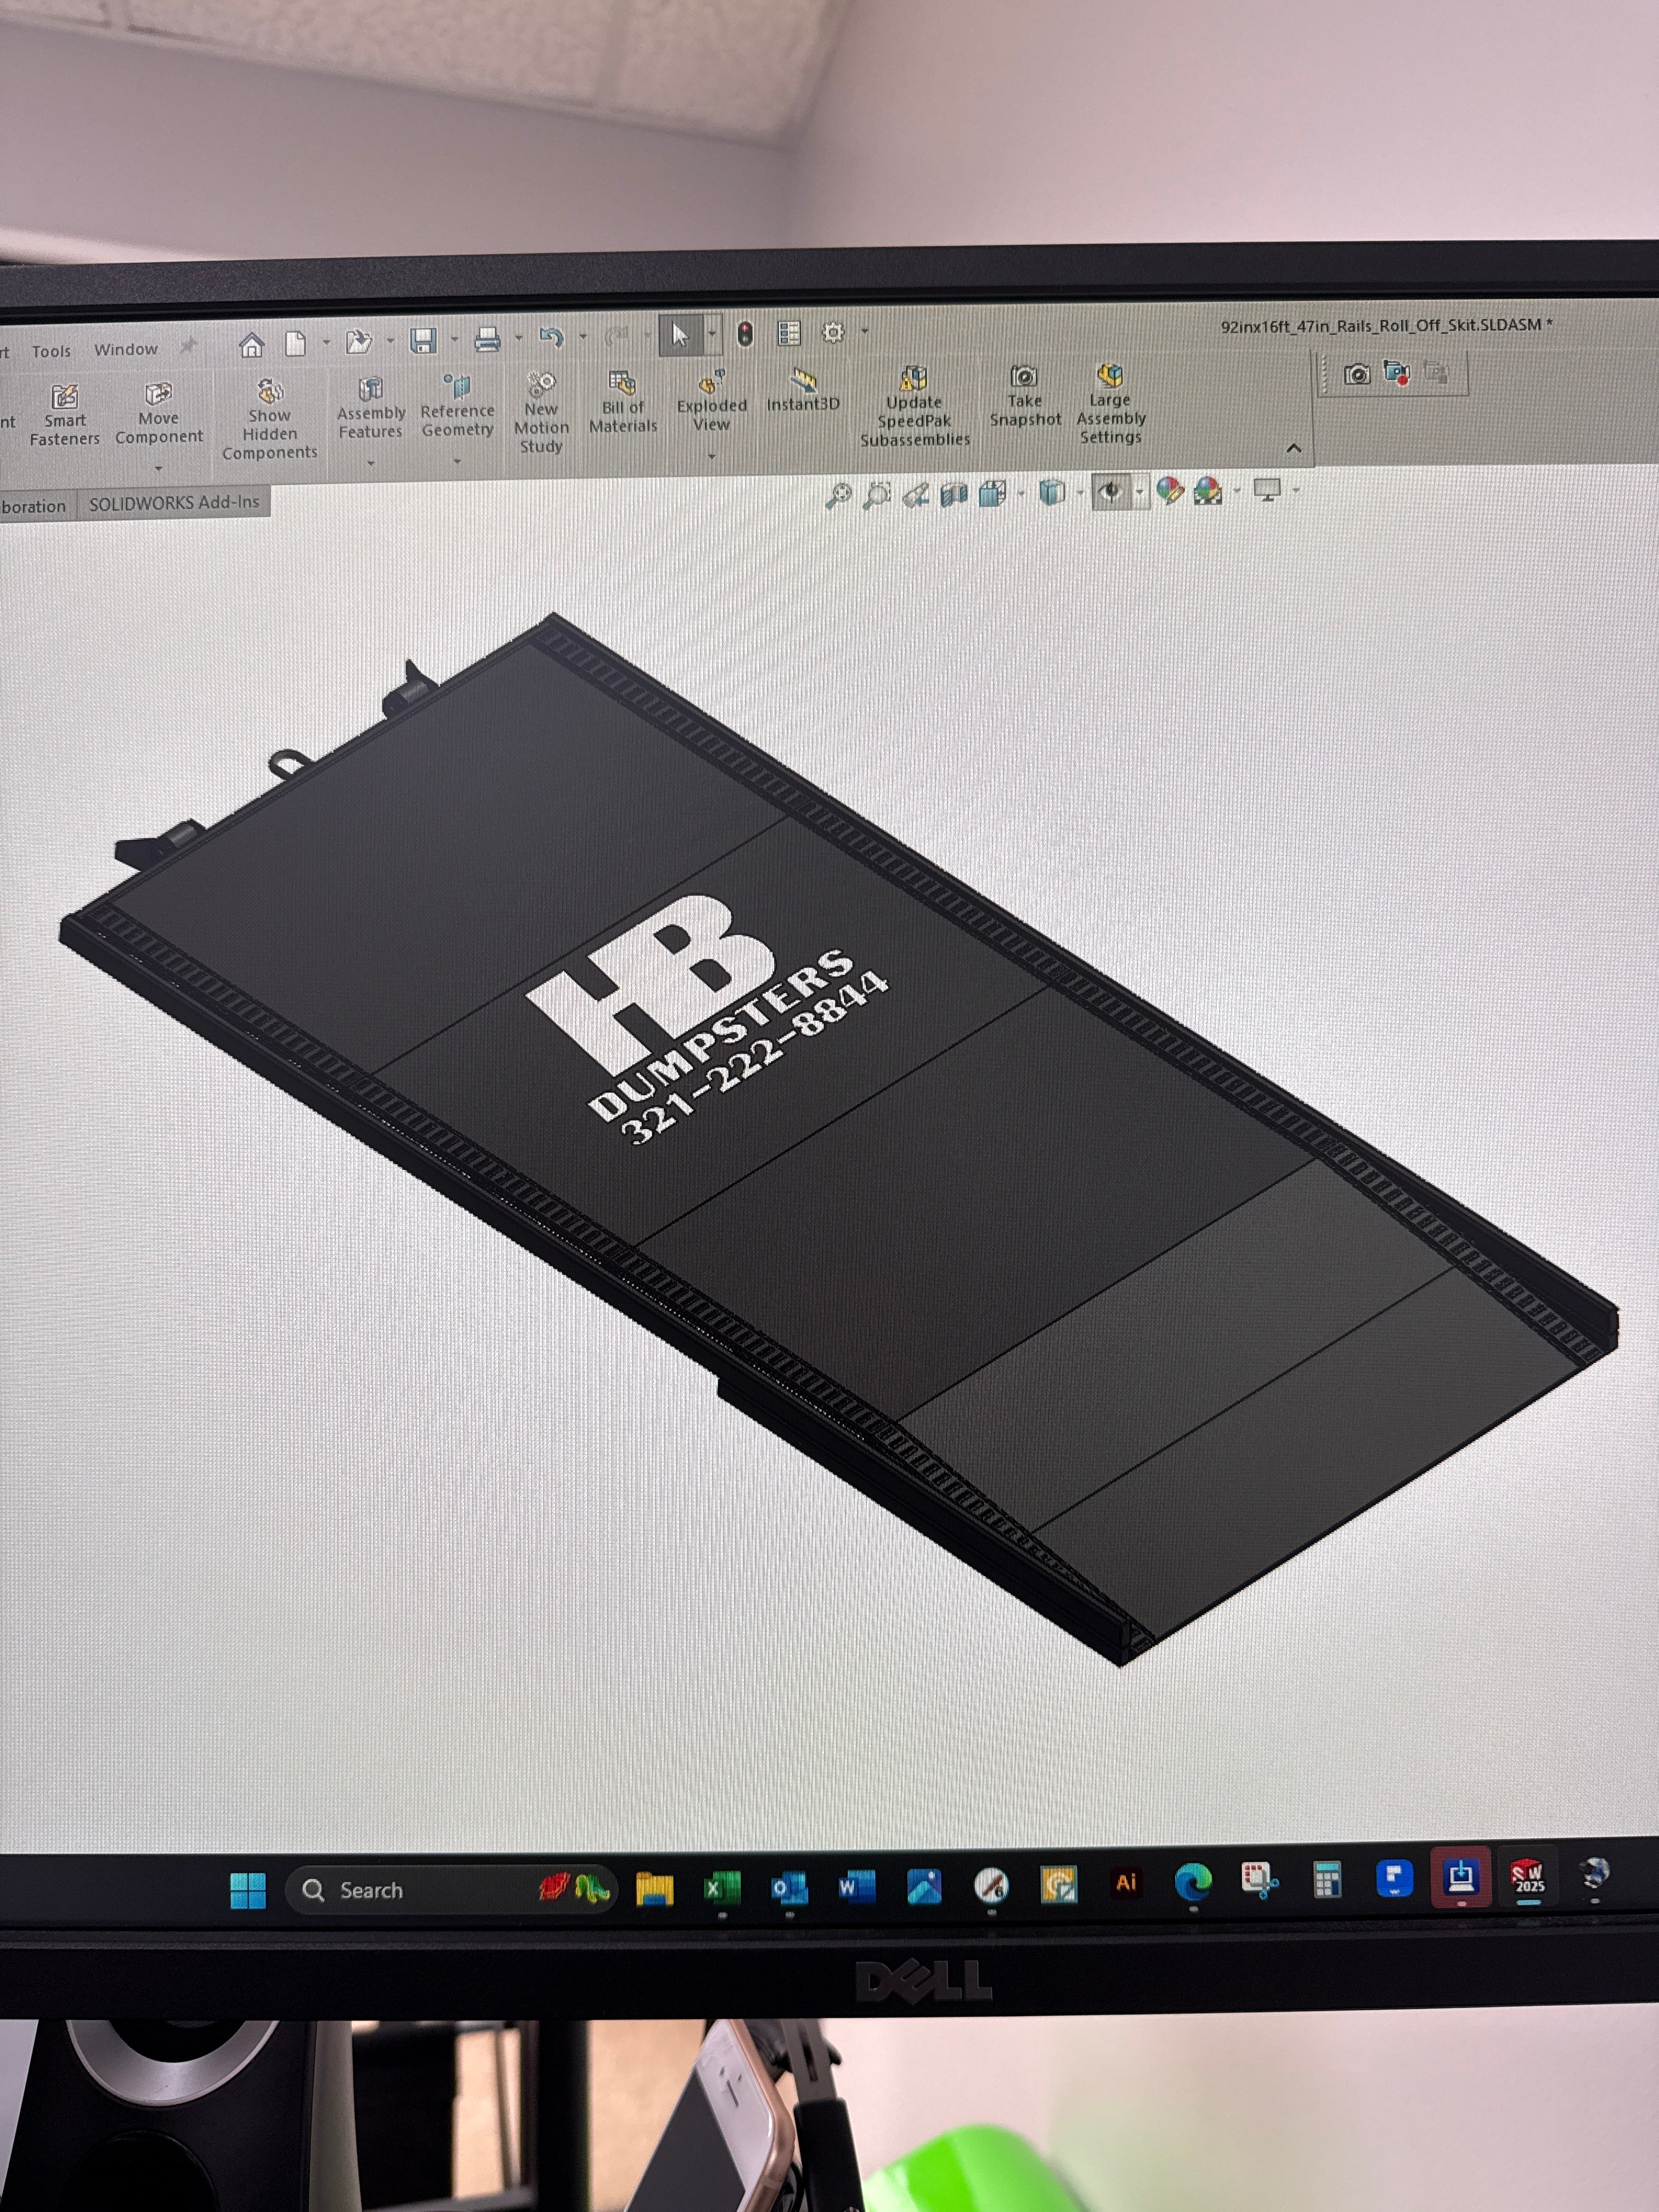Zoom to Fit in the heads-up toolbar
Image resolution: width=1659 pixels, height=2212 pixels.
coord(838,495)
